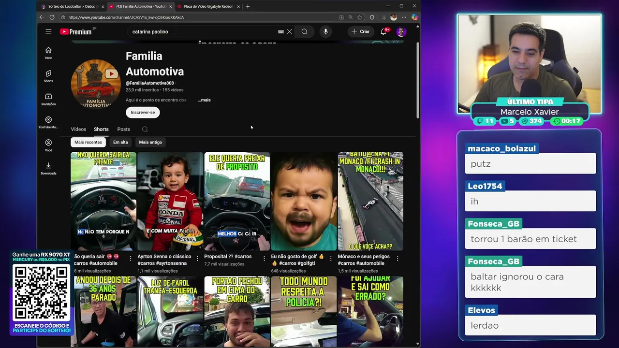619x348 pixels.
Task: Open Downloads in the sidebar
Action: coord(48,169)
